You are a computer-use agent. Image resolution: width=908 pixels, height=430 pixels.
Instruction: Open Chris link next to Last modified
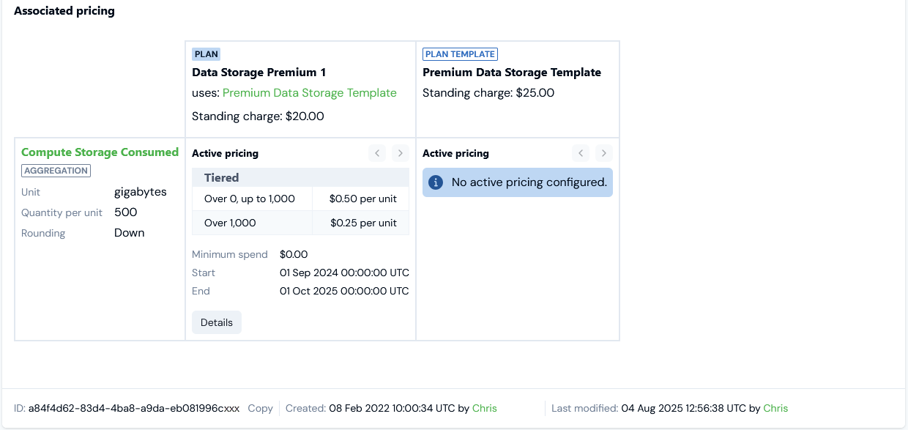tap(775, 408)
